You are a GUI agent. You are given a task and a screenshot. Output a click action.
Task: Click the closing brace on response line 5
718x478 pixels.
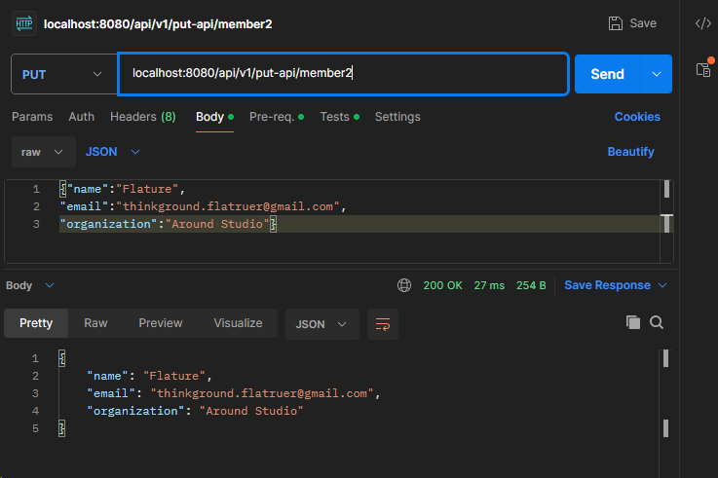click(x=61, y=428)
